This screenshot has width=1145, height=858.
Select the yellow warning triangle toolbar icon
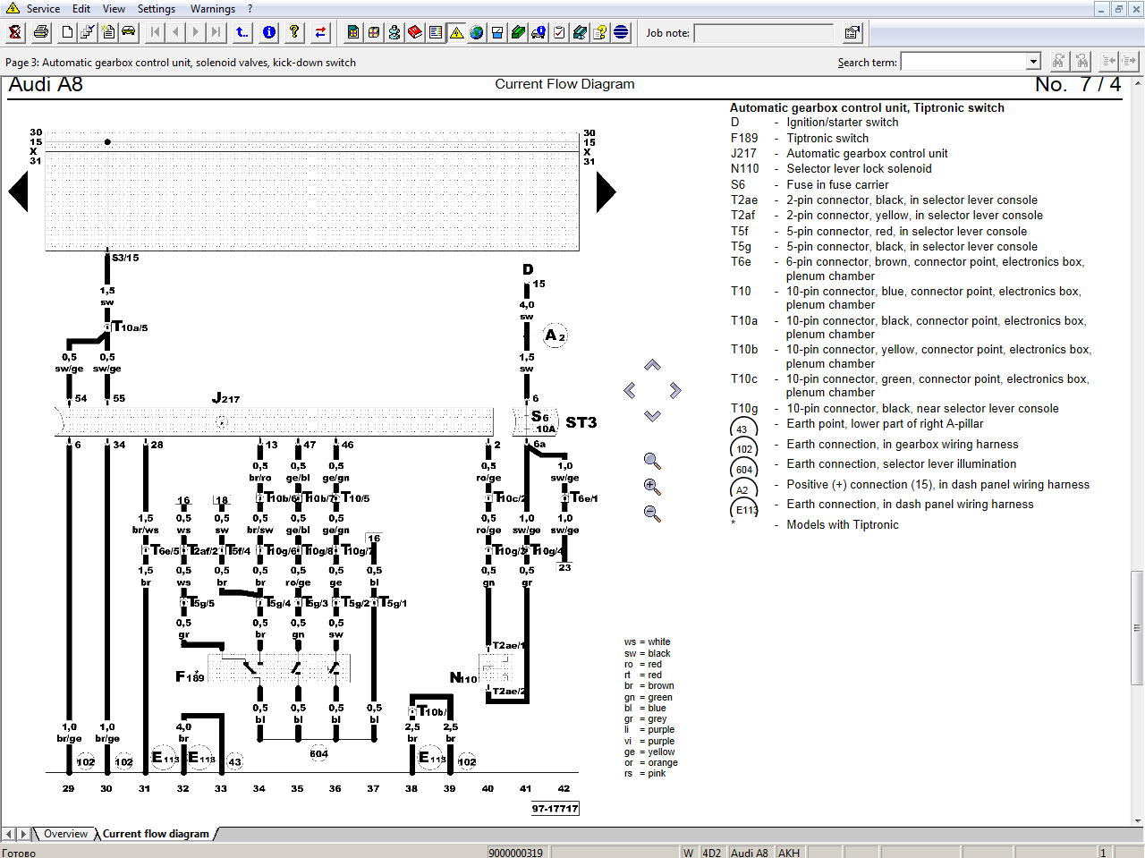(456, 33)
